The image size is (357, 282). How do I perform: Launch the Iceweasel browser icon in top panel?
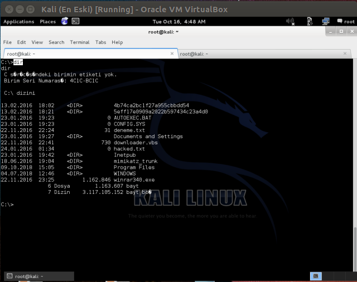65,21
